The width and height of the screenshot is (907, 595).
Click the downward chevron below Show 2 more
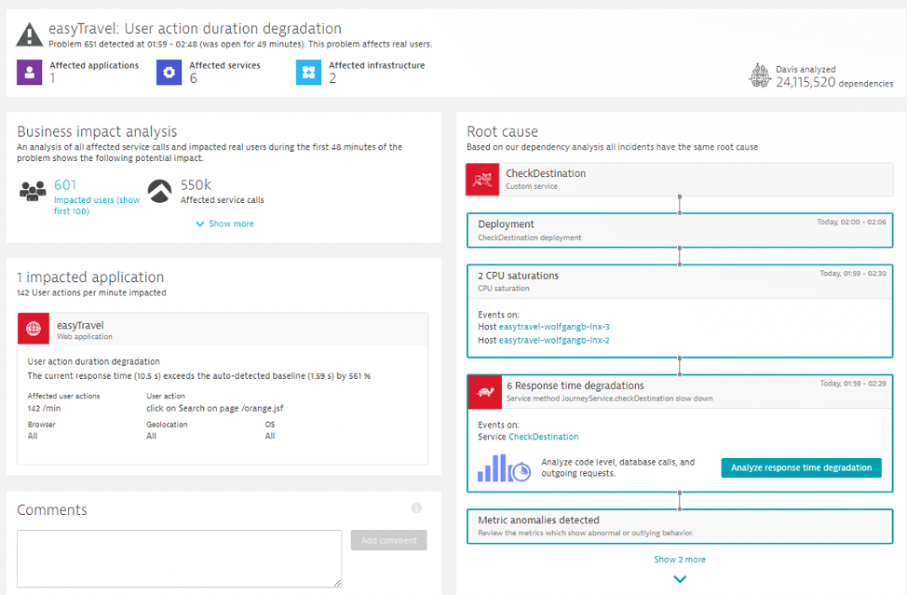pyautogui.click(x=680, y=577)
